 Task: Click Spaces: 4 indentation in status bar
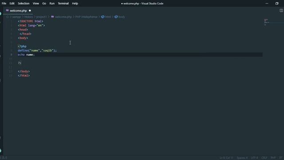(242, 158)
